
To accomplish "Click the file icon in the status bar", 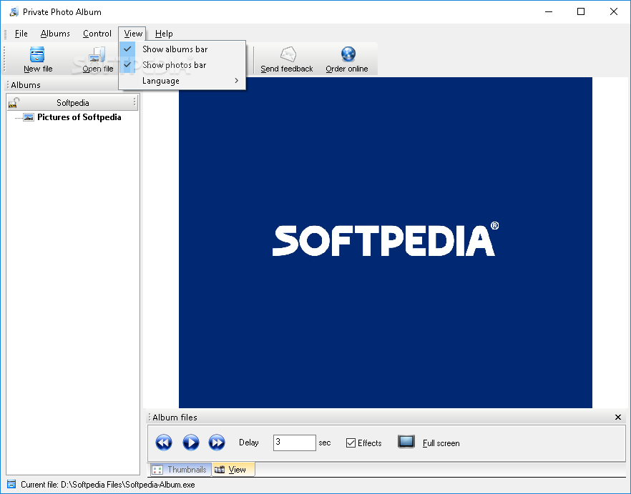I will click(11, 484).
